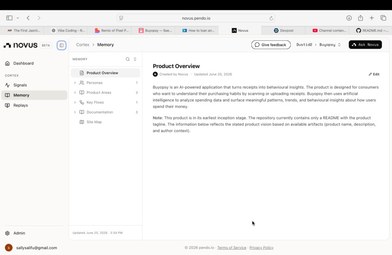Go back with Safari's back arrow
Image resolution: width=392 pixels, height=255 pixels.
coord(28,18)
